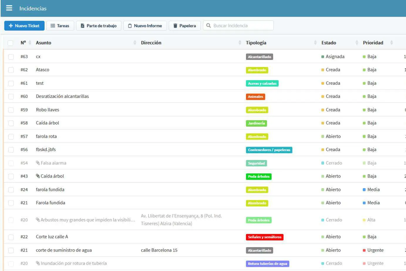Click the Papelera trash icon
406x271 pixels.
175,26
